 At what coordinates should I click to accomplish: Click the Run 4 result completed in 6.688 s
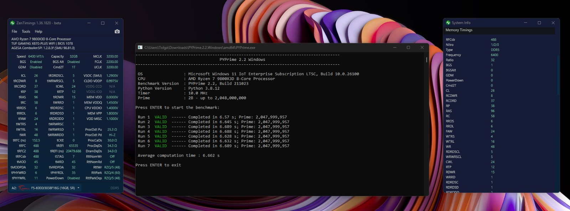[213, 131]
